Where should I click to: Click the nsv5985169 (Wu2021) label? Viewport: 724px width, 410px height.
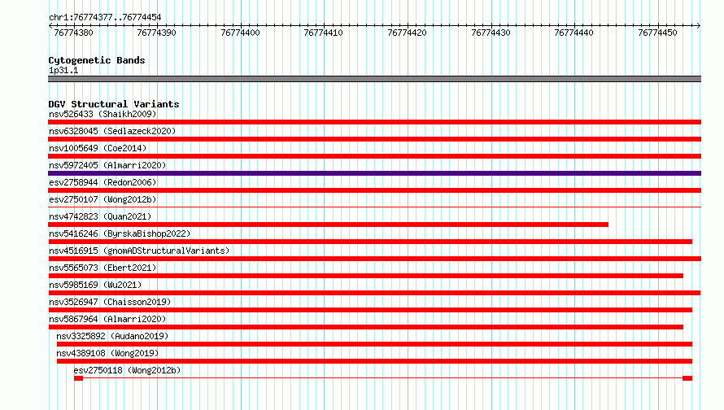click(95, 285)
